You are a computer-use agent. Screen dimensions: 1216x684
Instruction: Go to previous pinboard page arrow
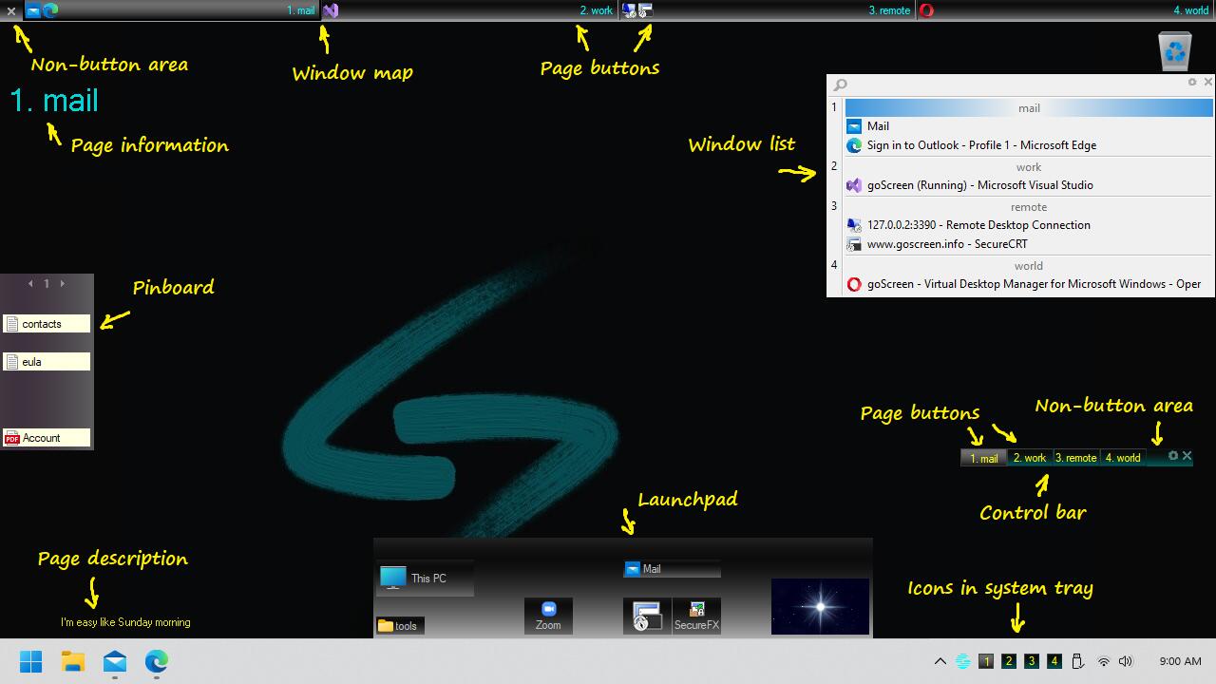(x=30, y=283)
